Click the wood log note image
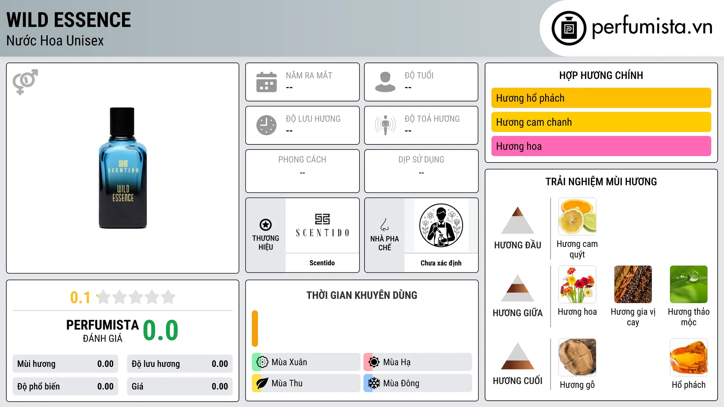Image resolution: width=724 pixels, height=407 pixels. (577, 357)
